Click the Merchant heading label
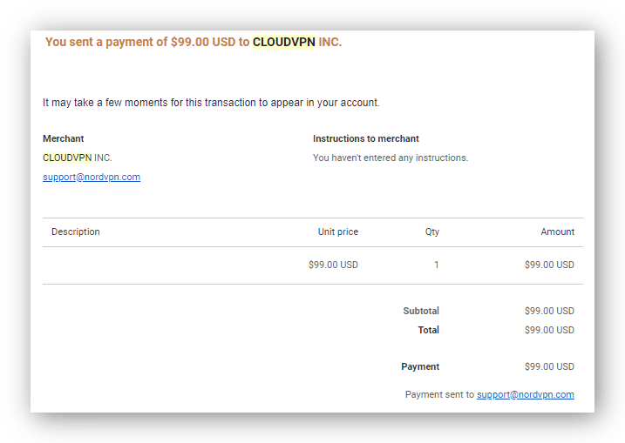 64,138
